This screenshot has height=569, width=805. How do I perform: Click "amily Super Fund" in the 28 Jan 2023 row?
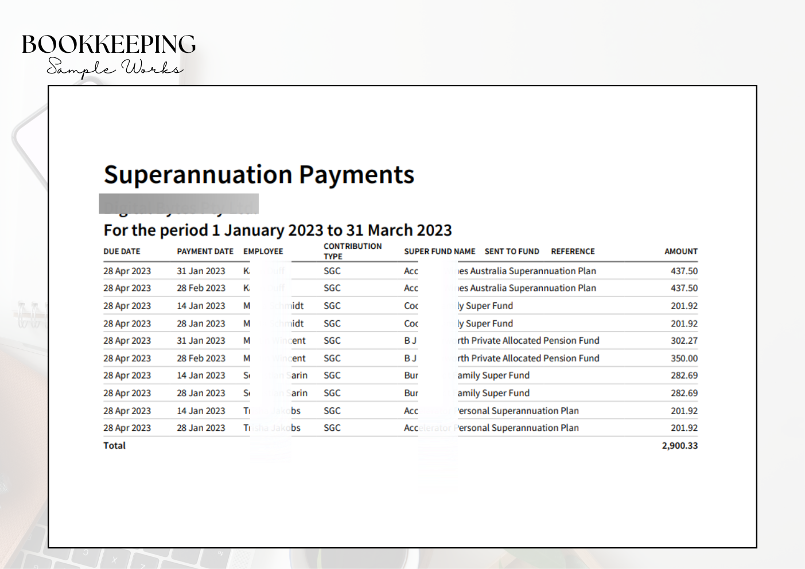click(x=493, y=393)
